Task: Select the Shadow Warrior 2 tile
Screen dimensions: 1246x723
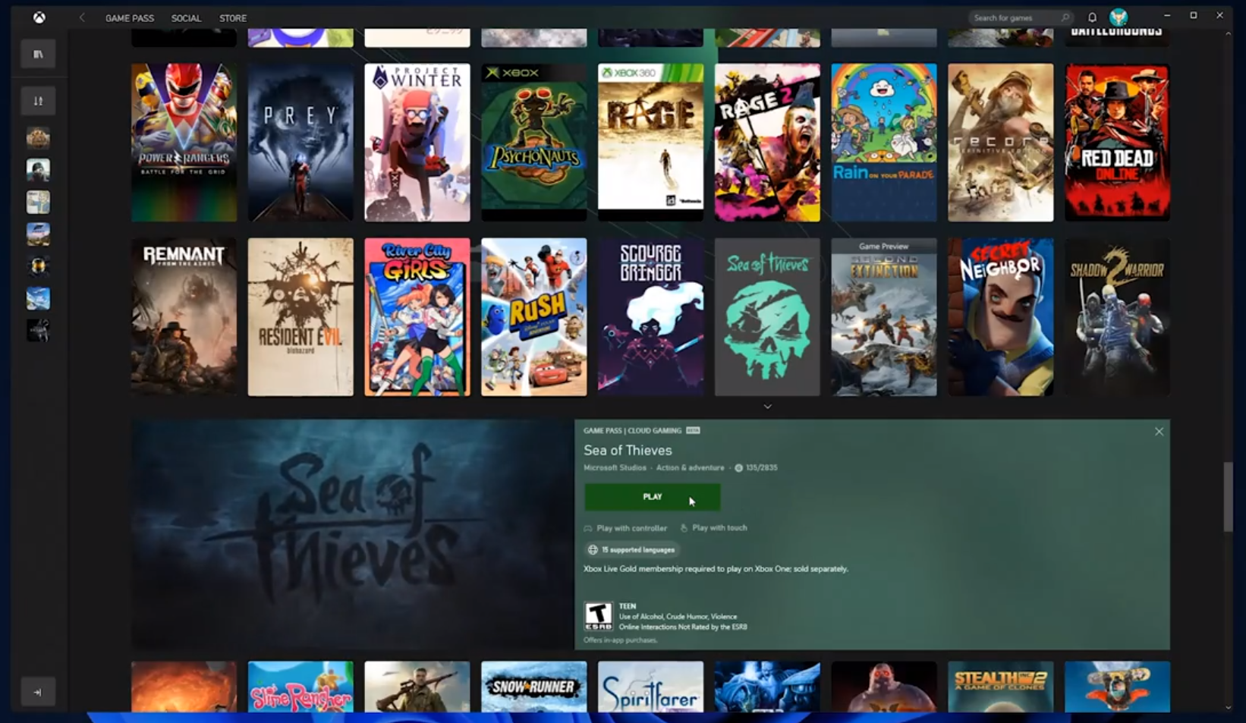Action: [x=1117, y=317]
